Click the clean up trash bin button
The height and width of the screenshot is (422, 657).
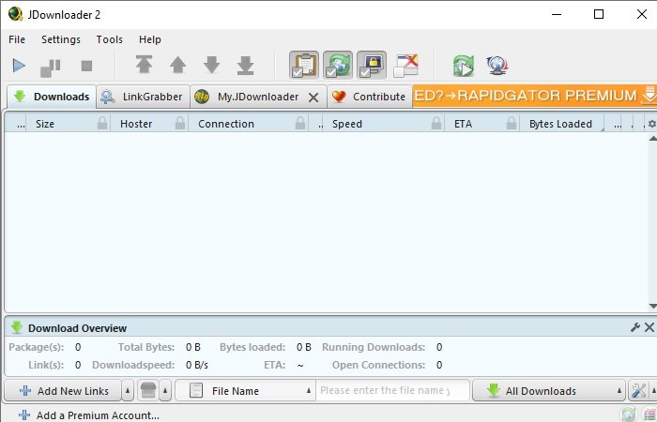pyautogui.click(x=148, y=391)
